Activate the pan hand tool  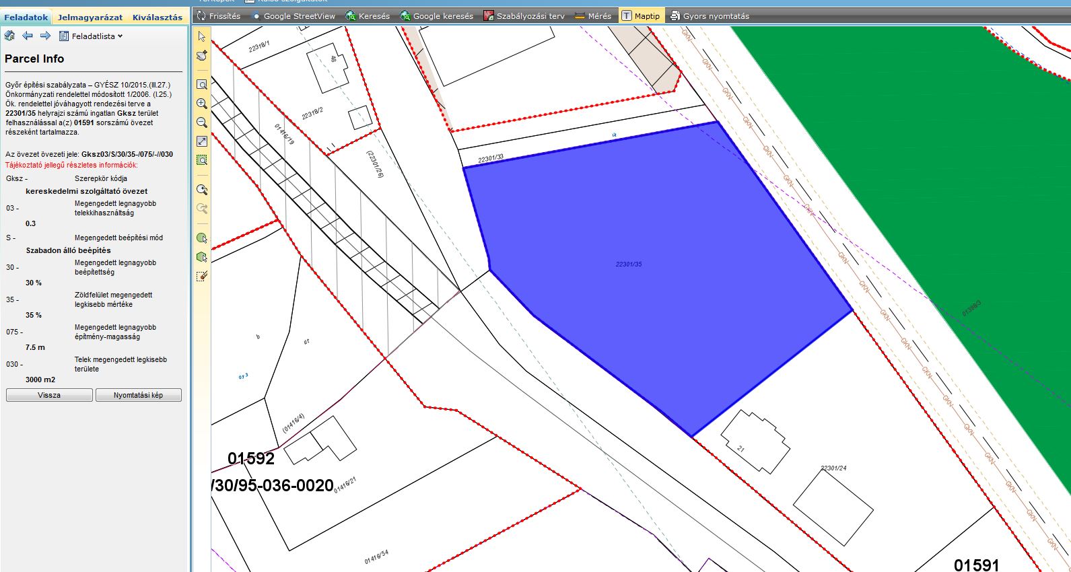(x=202, y=55)
